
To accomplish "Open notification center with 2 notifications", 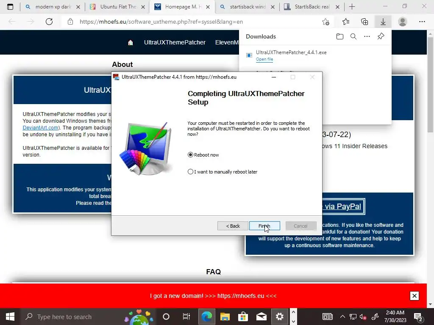I will click(418, 317).
